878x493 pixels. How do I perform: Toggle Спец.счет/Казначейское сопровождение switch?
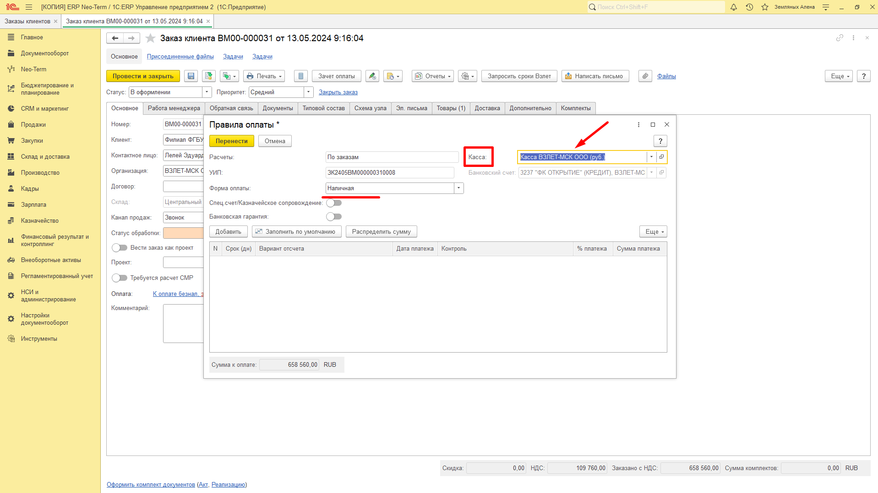(x=334, y=203)
